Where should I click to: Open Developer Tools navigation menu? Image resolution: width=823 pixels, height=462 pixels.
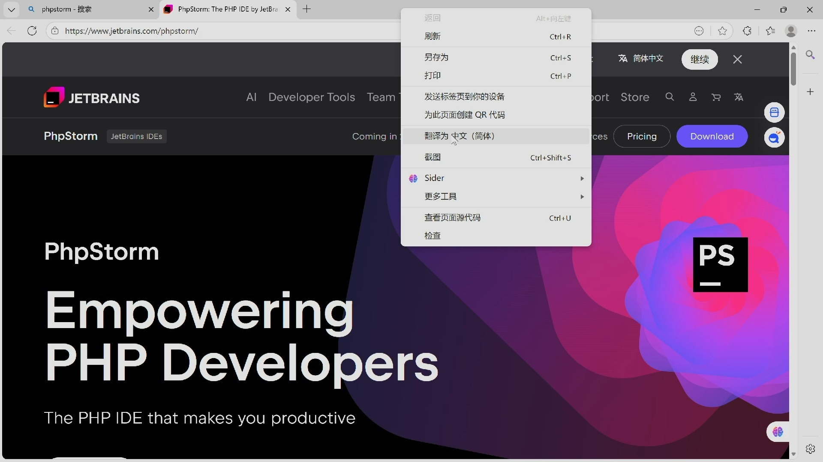(312, 97)
